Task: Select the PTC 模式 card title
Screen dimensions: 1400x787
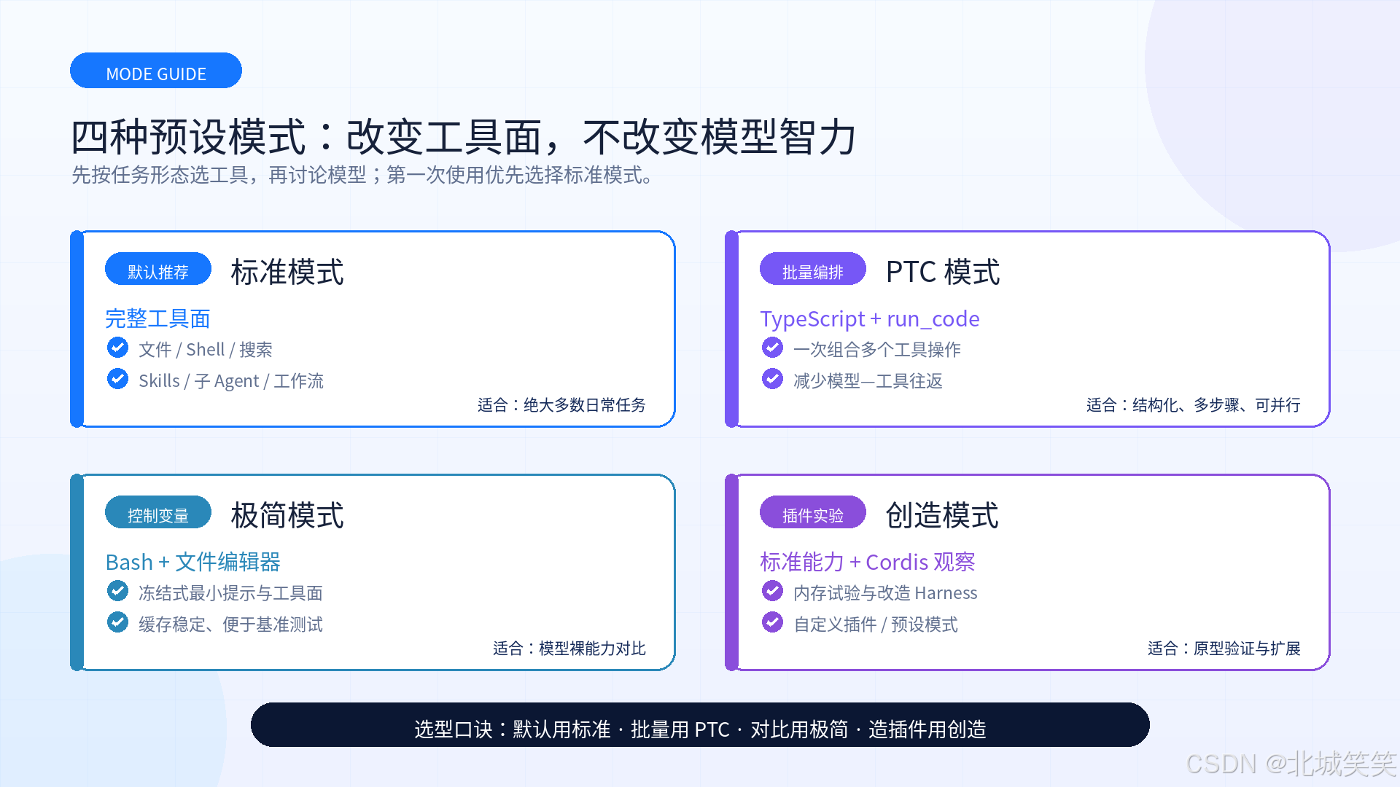Action: 943,272
